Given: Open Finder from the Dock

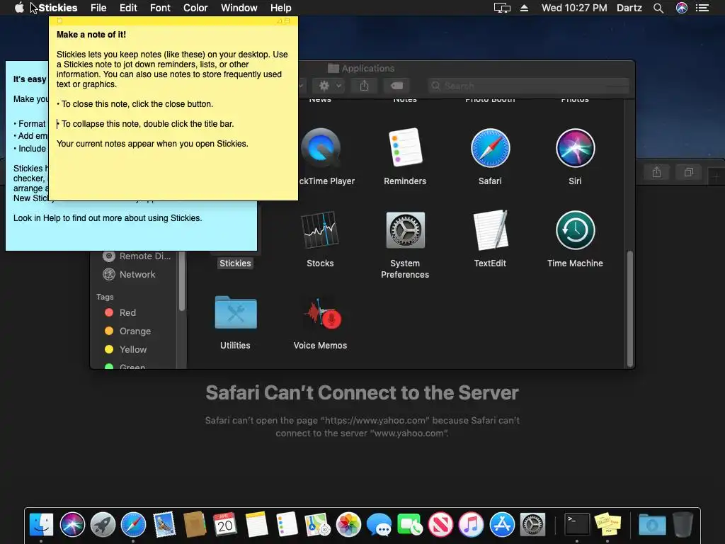Looking at the screenshot, I should tap(41, 525).
